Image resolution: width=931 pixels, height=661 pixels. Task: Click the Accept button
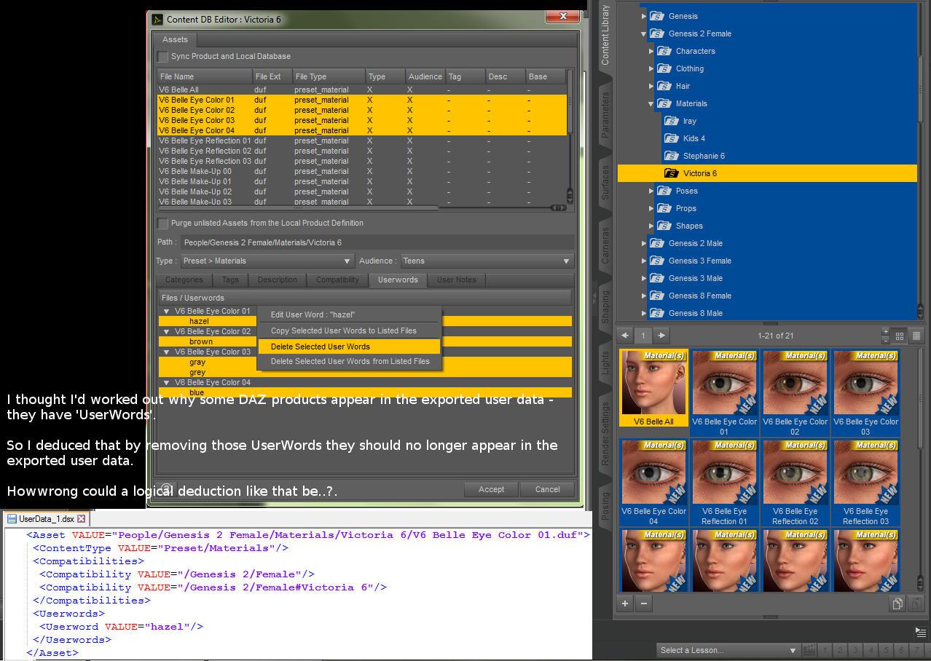pos(491,489)
